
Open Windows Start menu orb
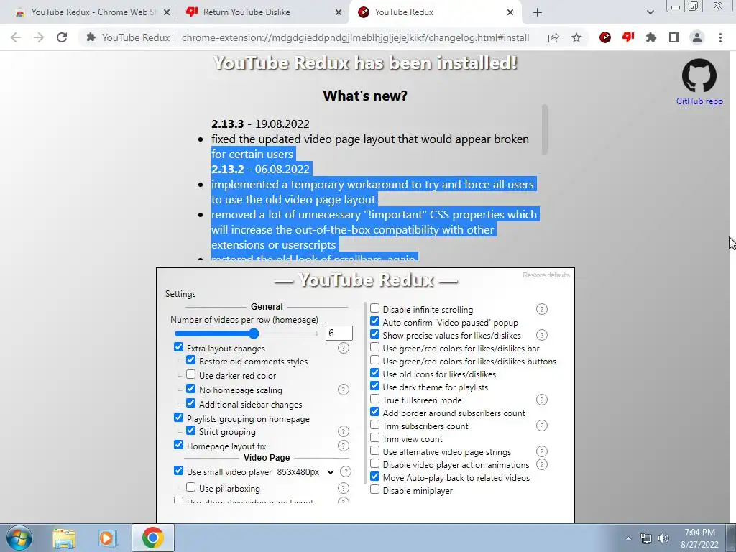click(19, 538)
